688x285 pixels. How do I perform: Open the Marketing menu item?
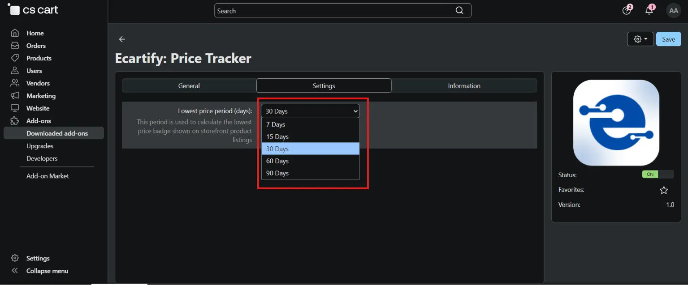pos(41,96)
